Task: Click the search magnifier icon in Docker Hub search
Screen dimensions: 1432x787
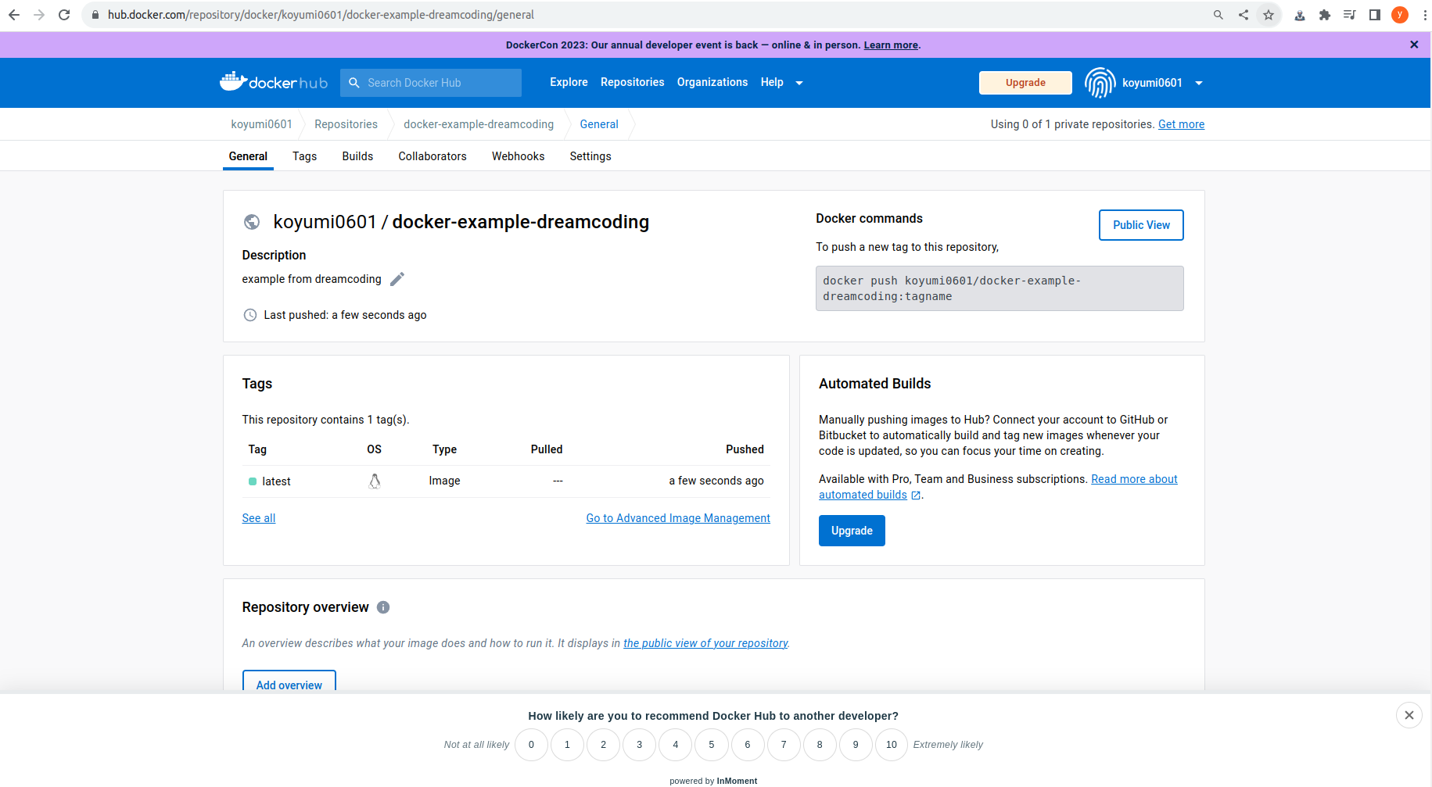Action: [354, 83]
